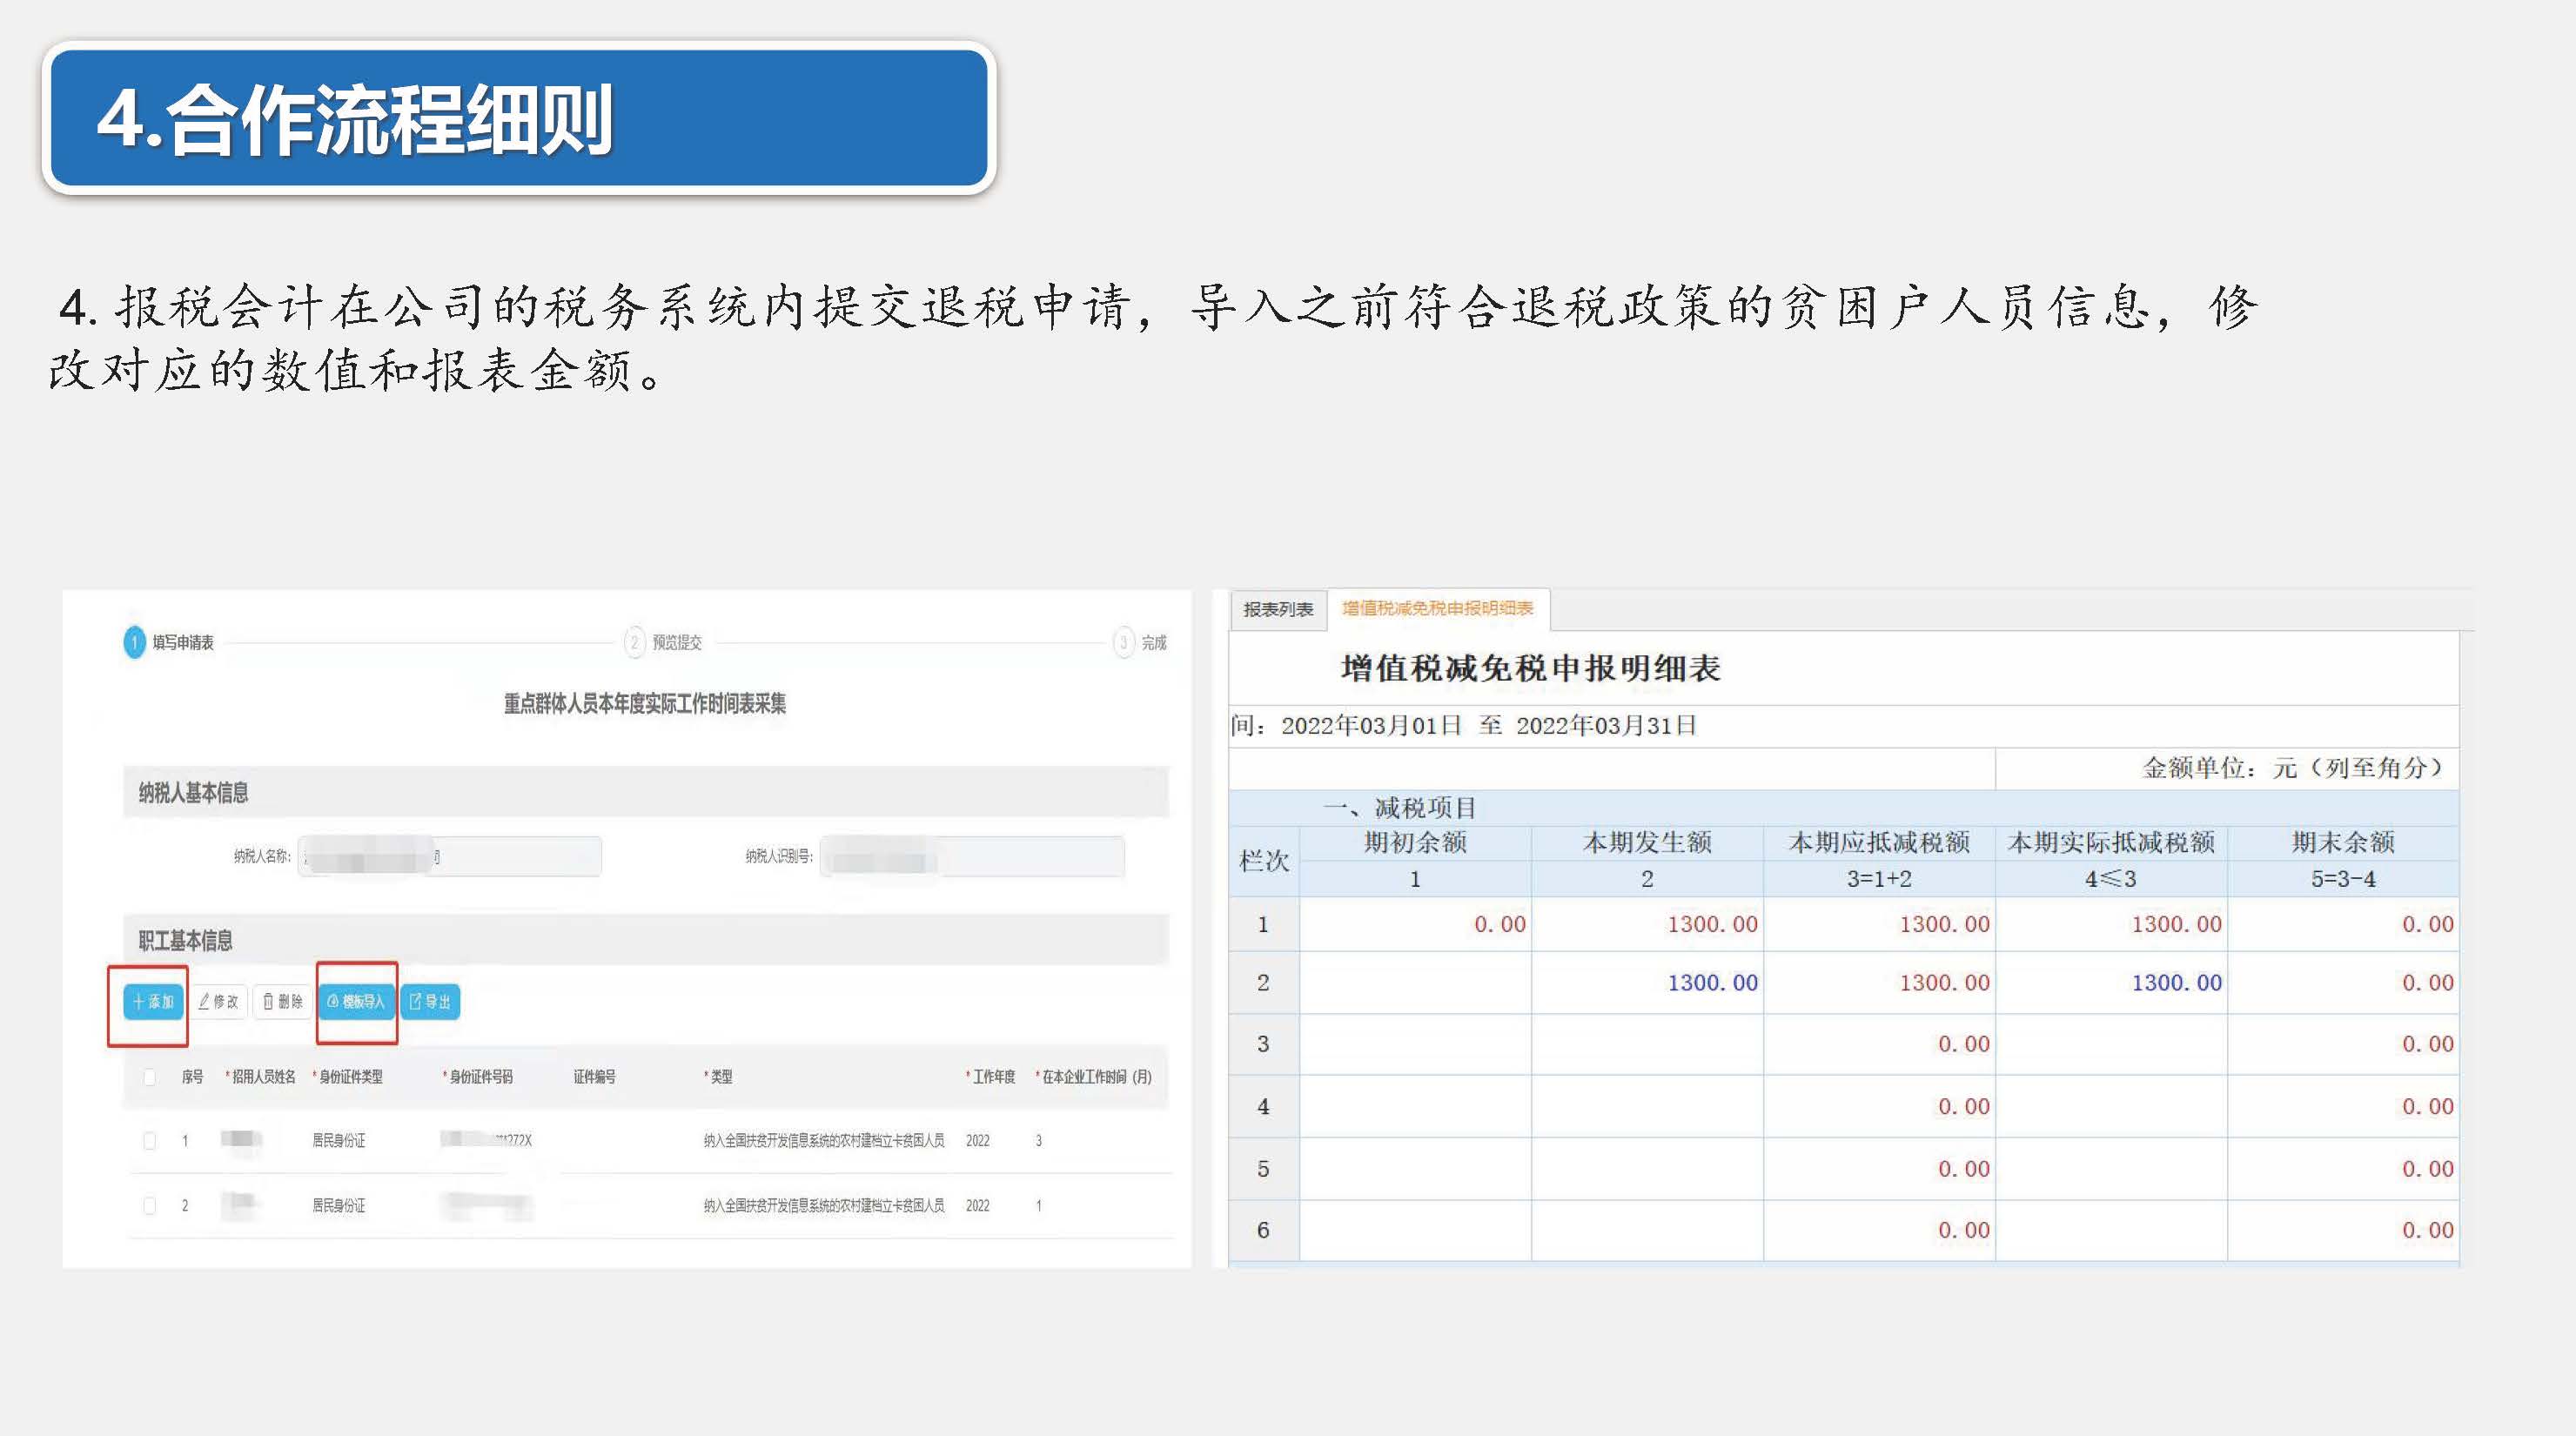
Task: Click row 3 本期应抵减税额 cell 0.00
Action: tap(1879, 1045)
